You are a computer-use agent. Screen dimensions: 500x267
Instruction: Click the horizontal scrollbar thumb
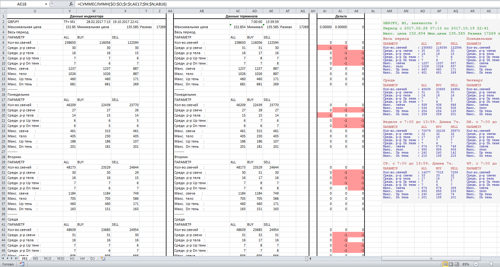[431, 259]
